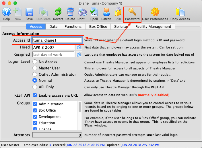Open calendar picker beside Resigned date

pos(79,54)
